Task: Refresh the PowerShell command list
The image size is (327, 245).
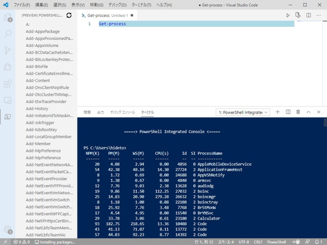Action: pos(69,15)
